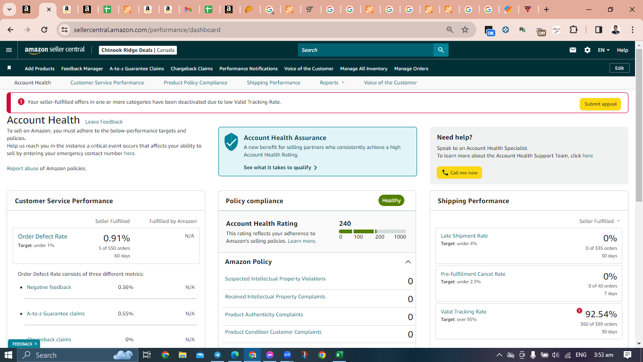The image size is (643, 362).
Task: Open the Negative feedback link
Action: pyautogui.click(x=49, y=287)
